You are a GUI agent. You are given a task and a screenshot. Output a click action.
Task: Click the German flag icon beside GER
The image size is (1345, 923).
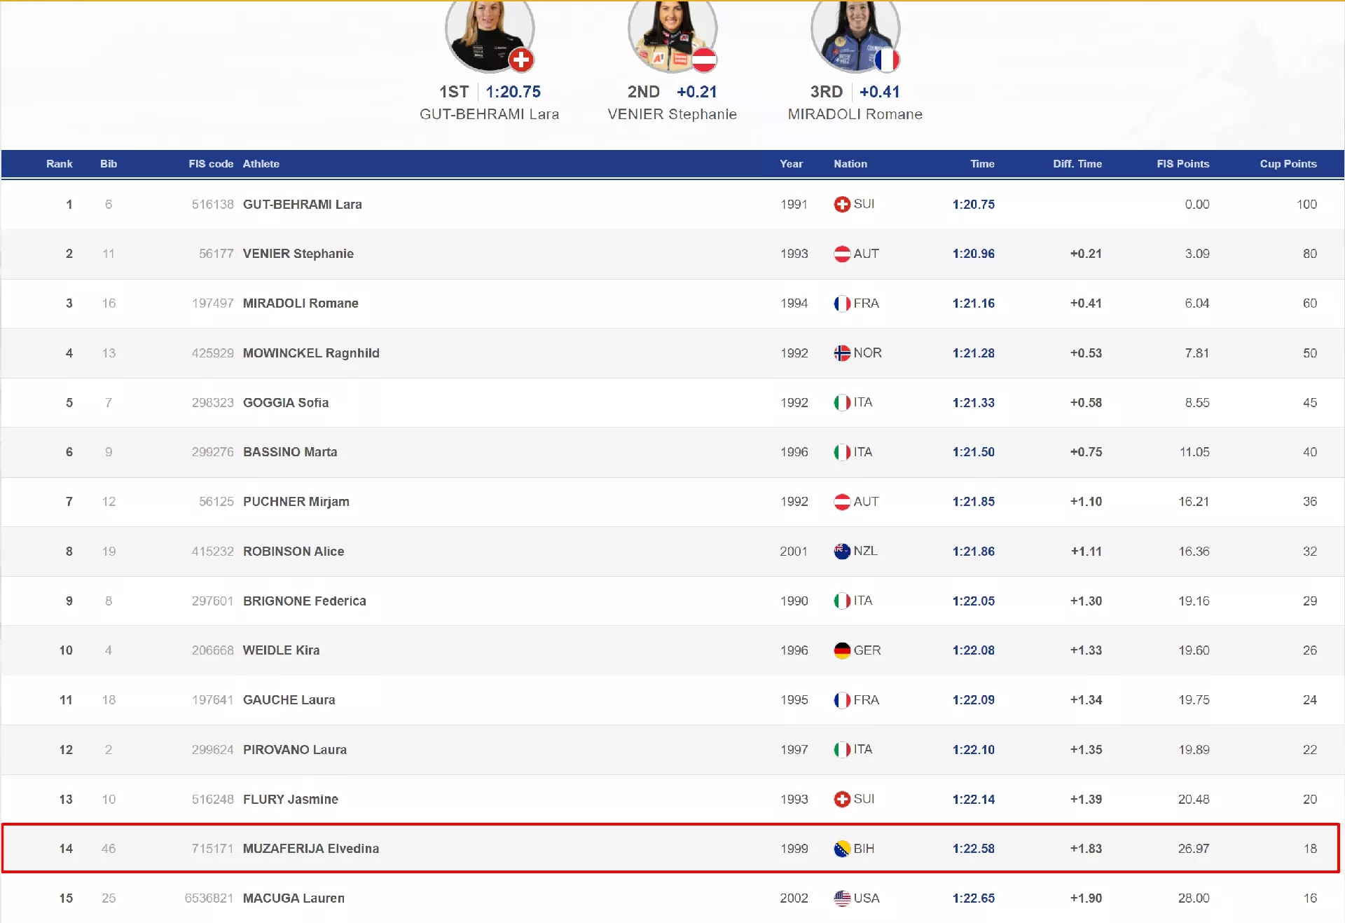pyautogui.click(x=841, y=650)
